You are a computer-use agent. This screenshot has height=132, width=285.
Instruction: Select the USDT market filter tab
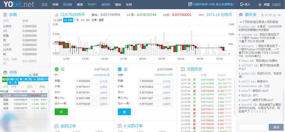pyautogui.click(x=46, y=79)
